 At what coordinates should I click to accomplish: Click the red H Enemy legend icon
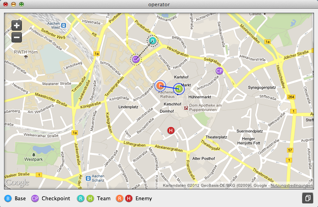pos(129,198)
